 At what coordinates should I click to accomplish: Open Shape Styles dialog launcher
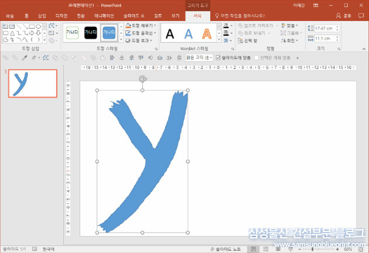[156, 49]
